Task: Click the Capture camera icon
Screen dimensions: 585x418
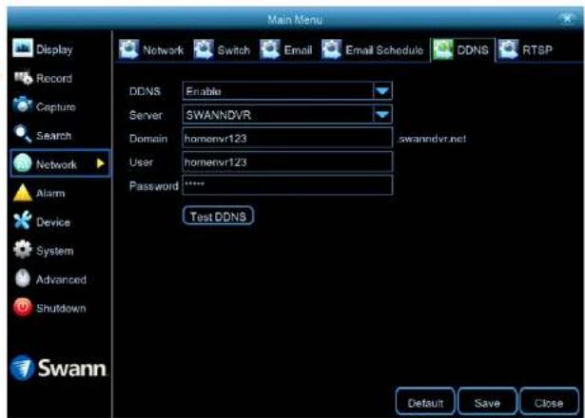Action: (23, 105)
